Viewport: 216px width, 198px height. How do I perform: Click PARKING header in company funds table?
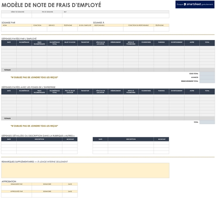coord(162,92)
